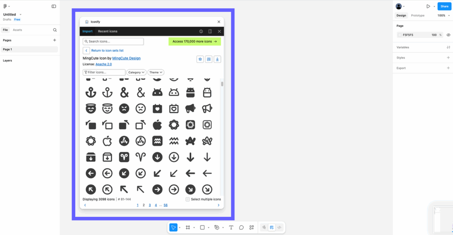Add a new page with plus icon
The height and width of the screenshot is (235, 453).
tap(54, 40)
